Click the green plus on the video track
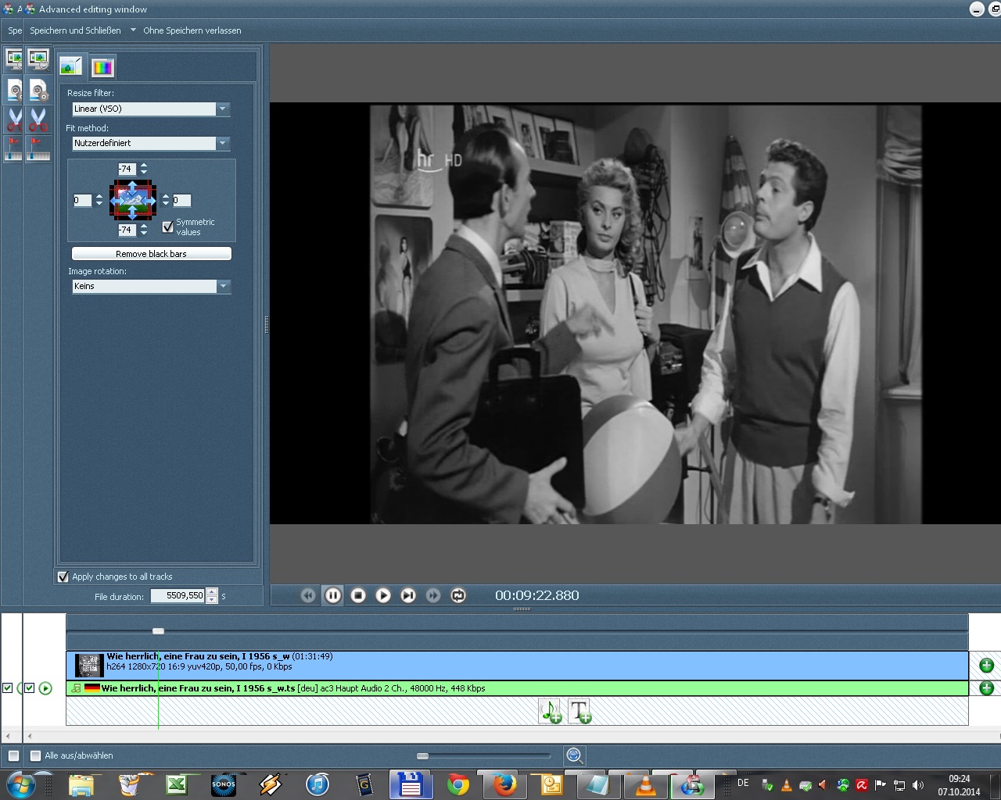The width and height of the screenshot is (1001, 800). coord(986,666)
